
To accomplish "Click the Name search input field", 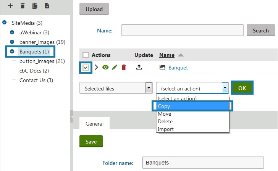I will pyautogui.click(x=182, y=30).
